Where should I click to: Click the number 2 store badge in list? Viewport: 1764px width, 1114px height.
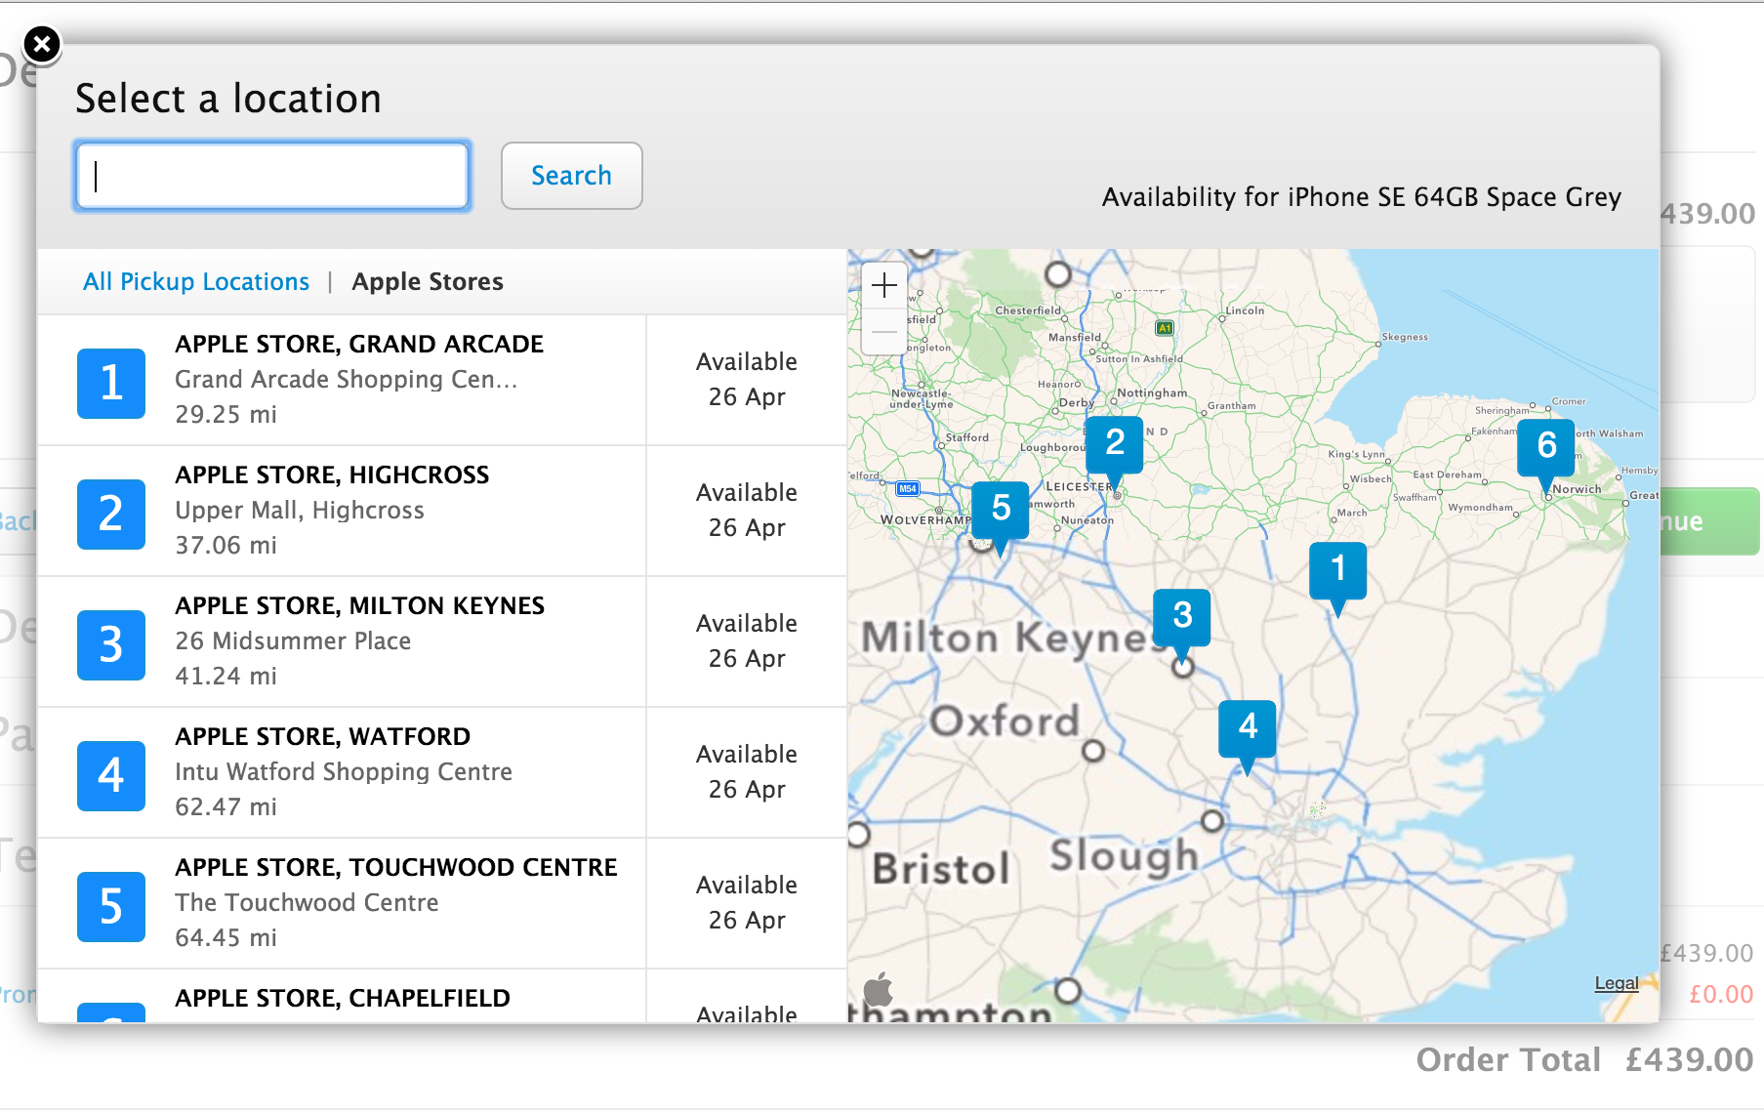click(x=111, y=514)
